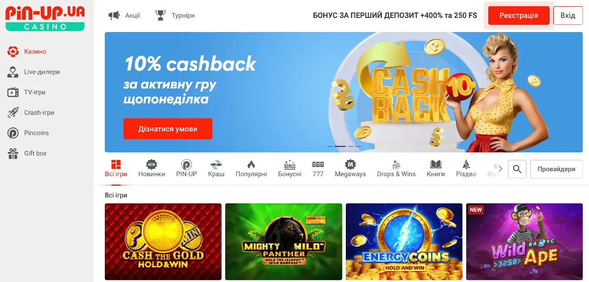Open the Казино section icon in sidebar
Screen dimensions: 589x282
13,52
